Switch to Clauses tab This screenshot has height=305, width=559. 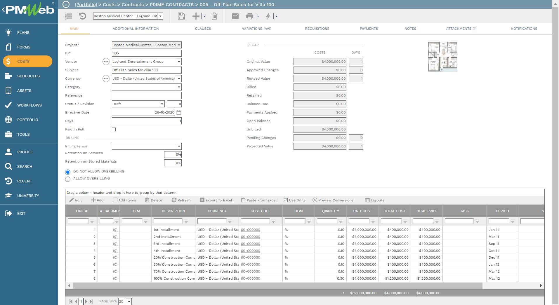[203, 29]
